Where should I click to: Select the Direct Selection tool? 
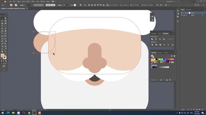click(5, 19)
